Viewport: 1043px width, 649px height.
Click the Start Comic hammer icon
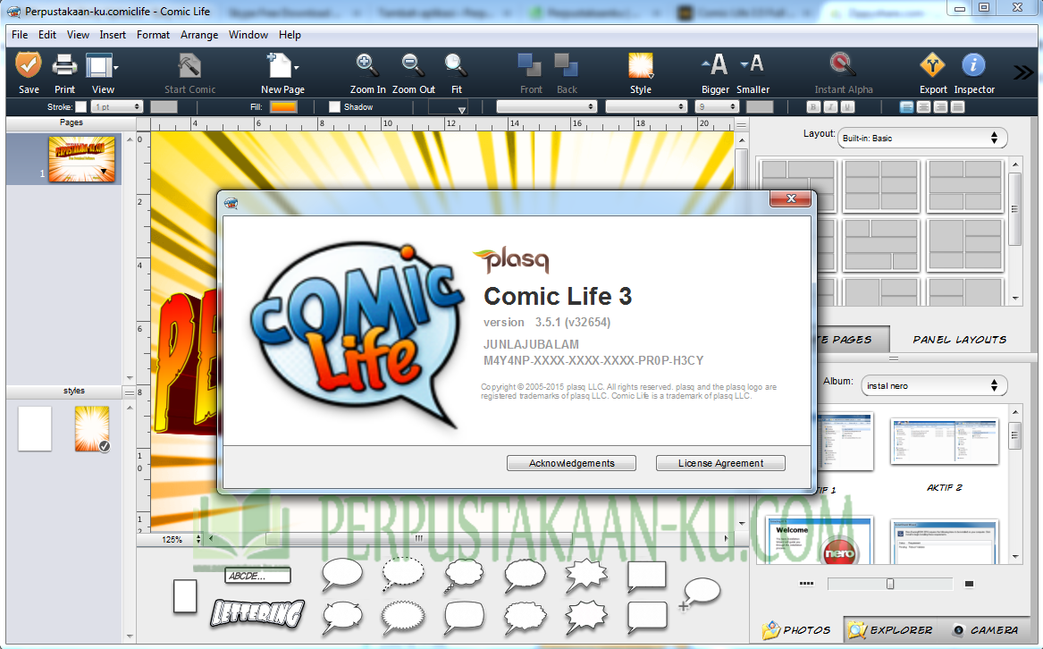pos(189,66)
